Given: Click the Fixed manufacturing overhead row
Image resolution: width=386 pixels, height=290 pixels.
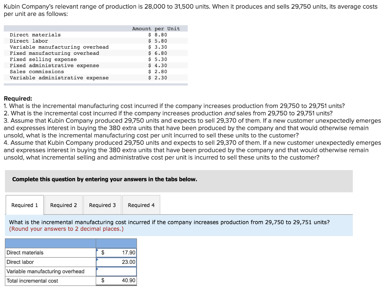Looking at the screenshot, I should (x=95, y=53).
